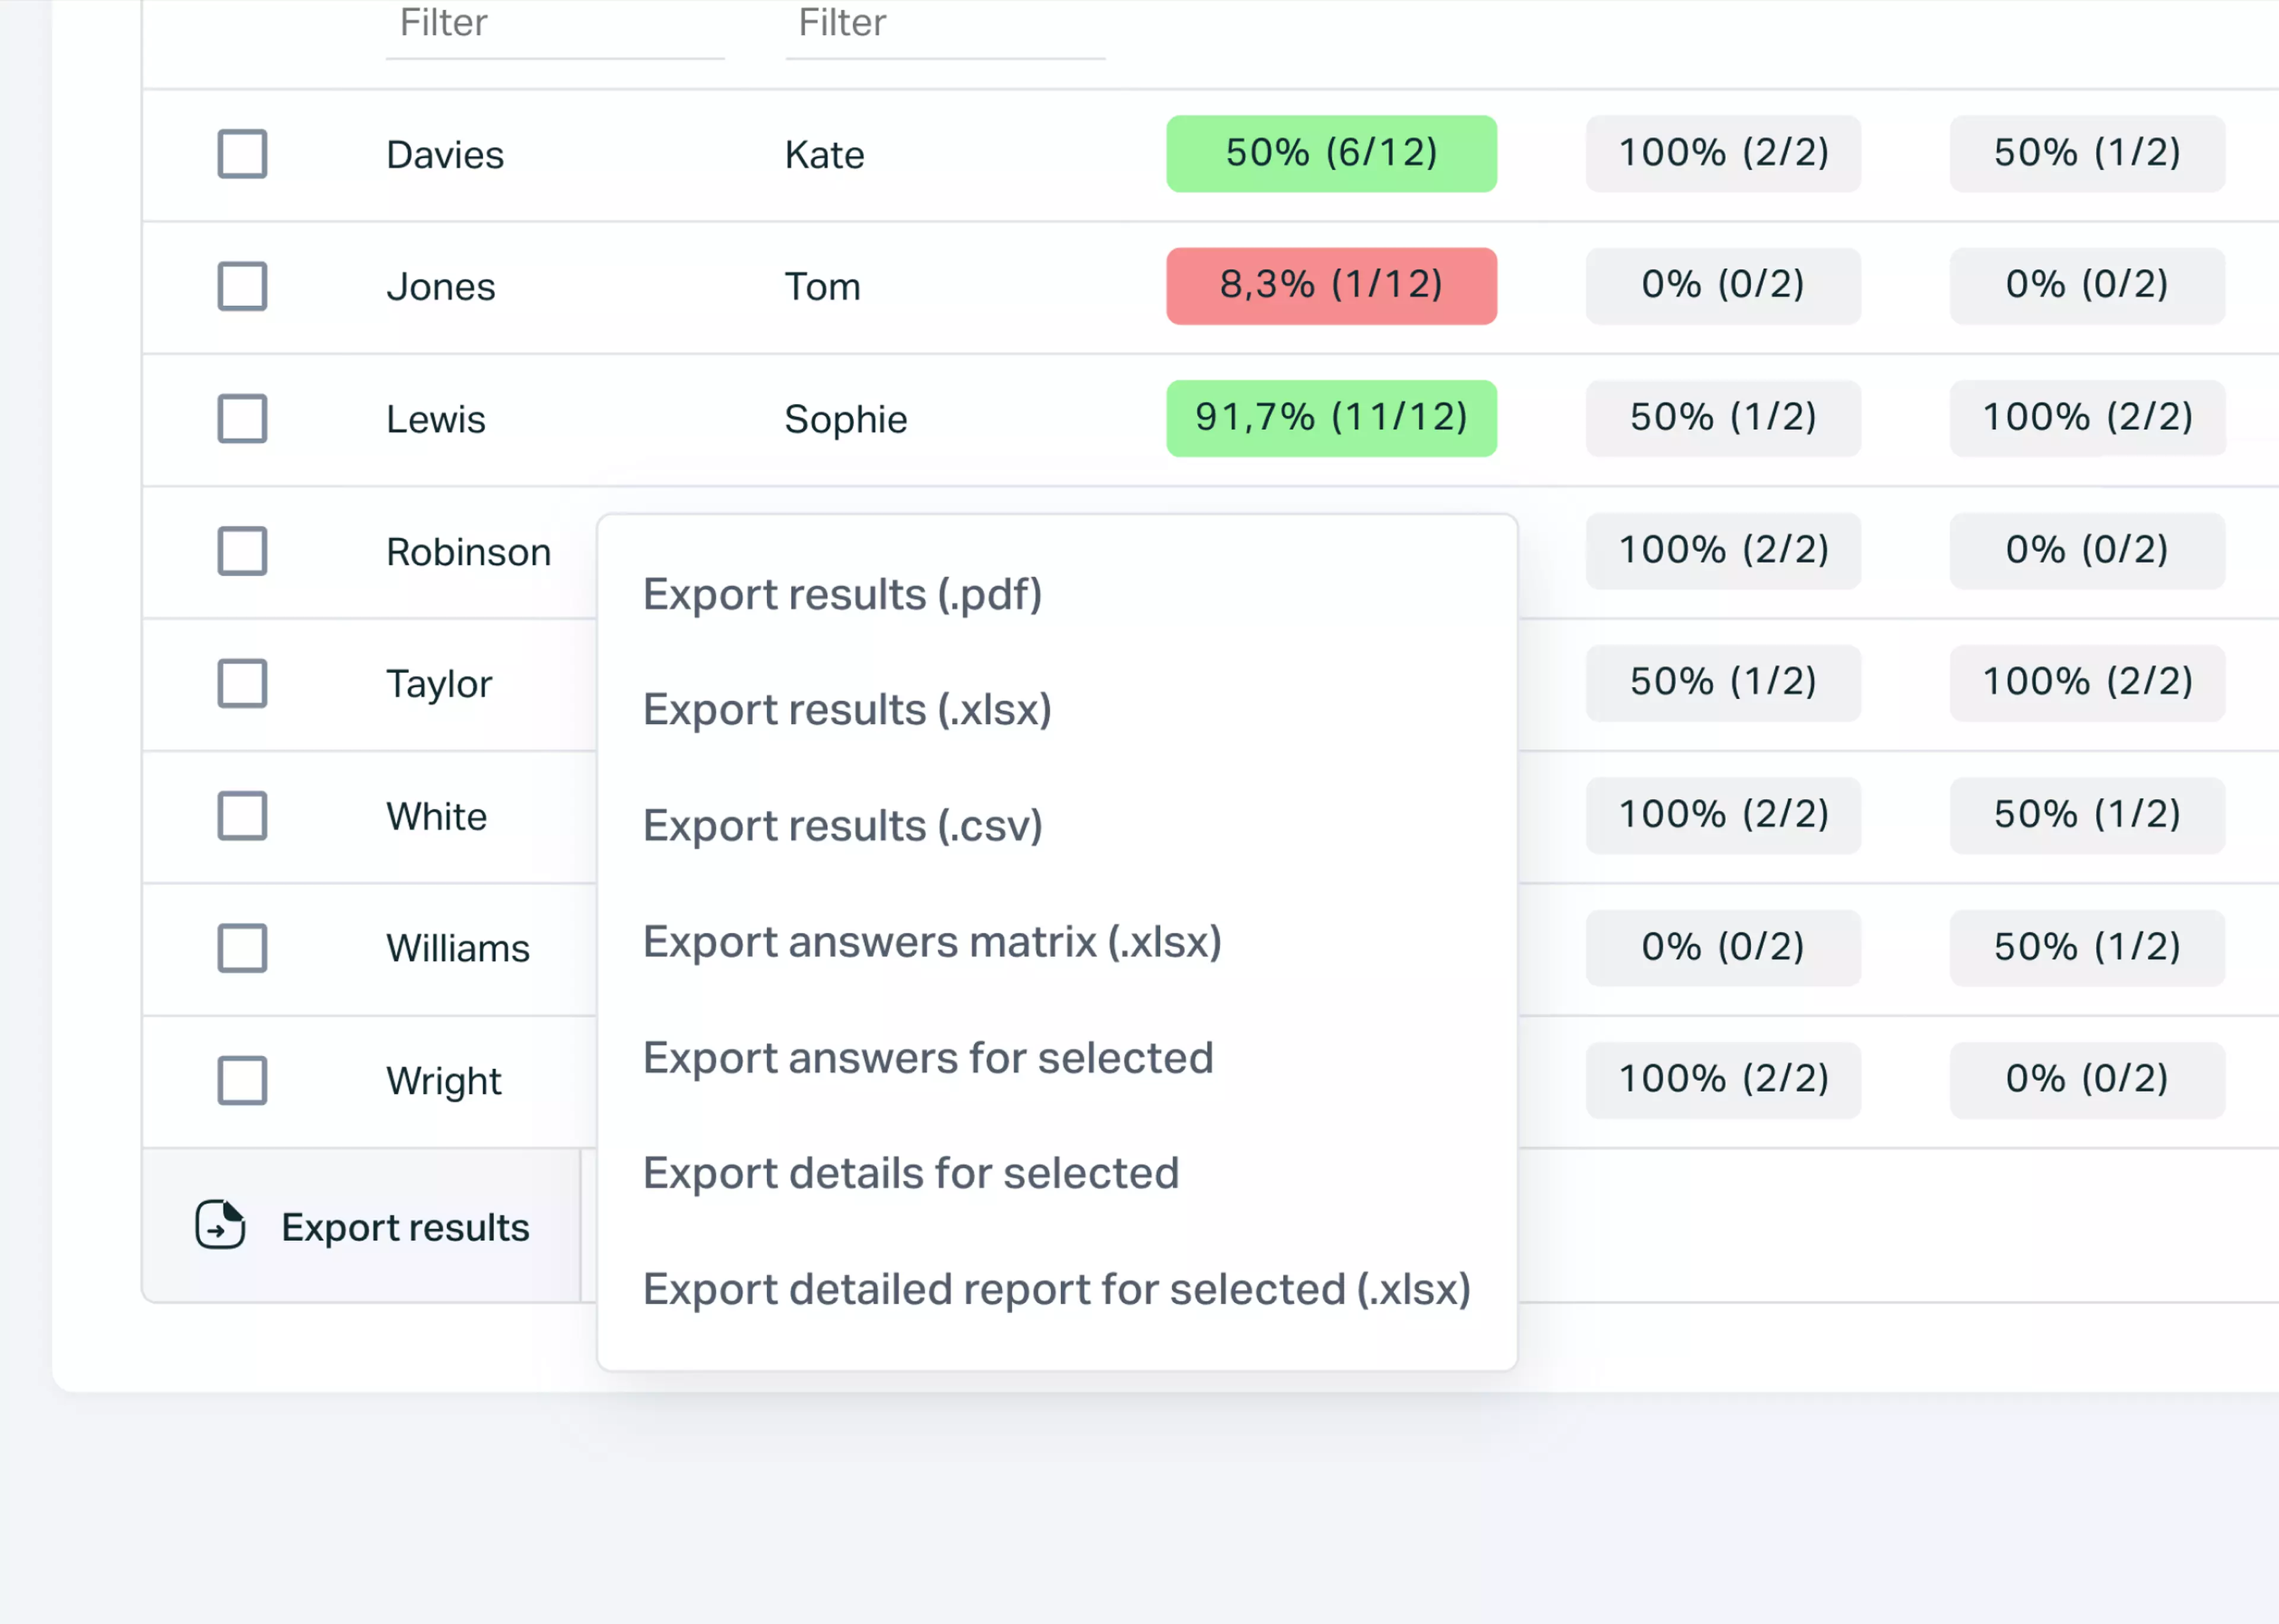Select the checkbox for the Davies row
The image size is (2279, 1624).
(x=241, y=154)
